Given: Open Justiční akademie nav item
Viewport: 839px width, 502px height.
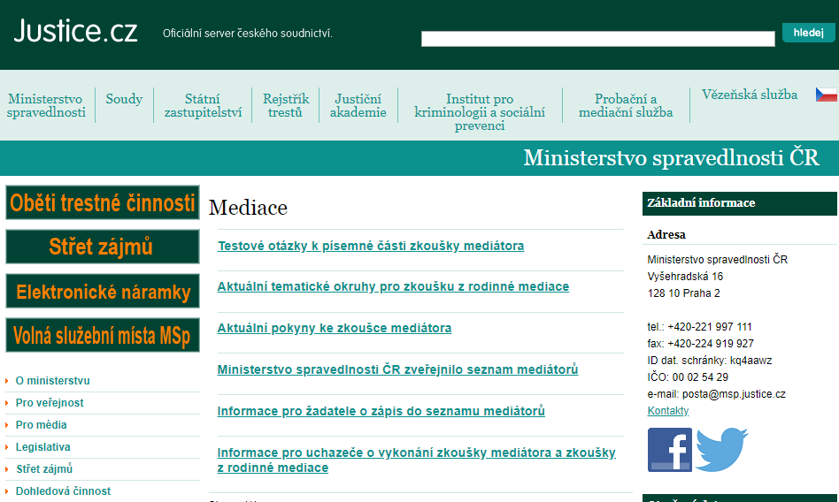Looking at the screenshot, I should coord(358,105).
